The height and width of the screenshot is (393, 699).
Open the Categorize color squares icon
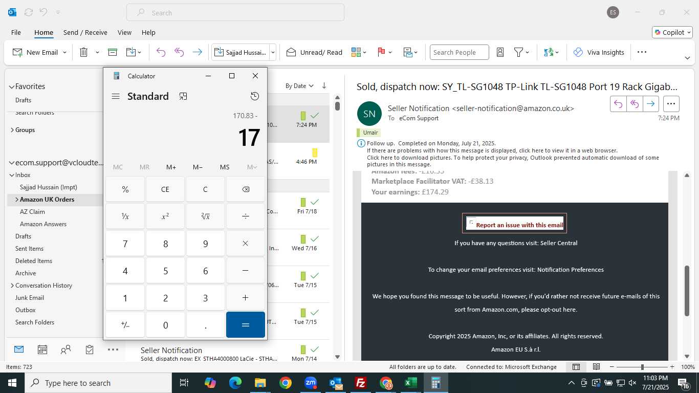[x=356, y=52]
